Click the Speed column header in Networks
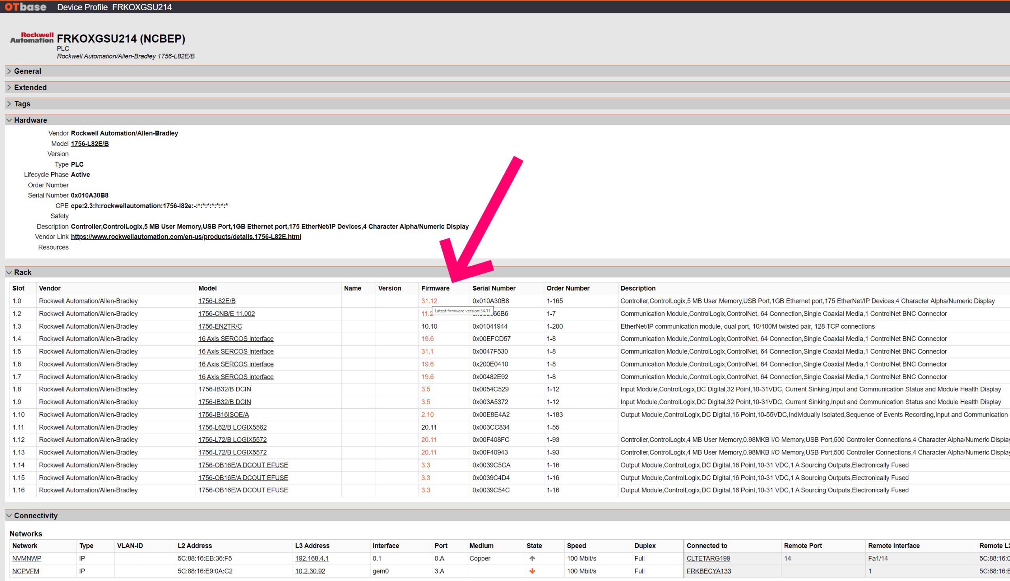This screenshot has width=1010, height=581. 577,546
